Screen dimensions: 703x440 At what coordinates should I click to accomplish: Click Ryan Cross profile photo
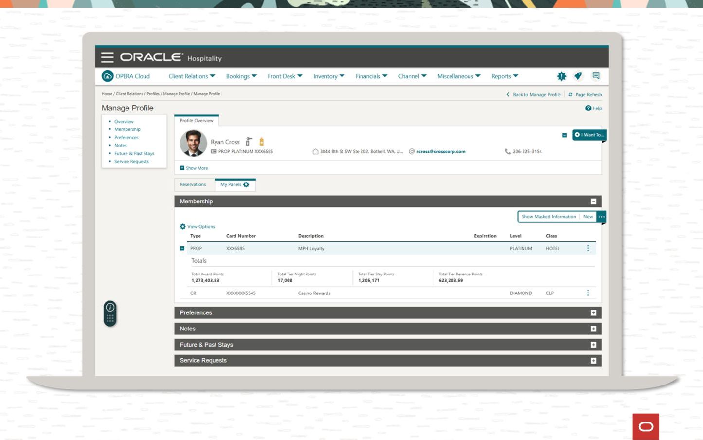click(193, 144)
